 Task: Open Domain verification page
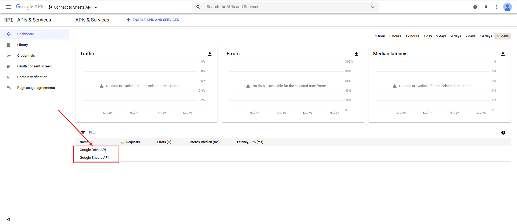34,77
